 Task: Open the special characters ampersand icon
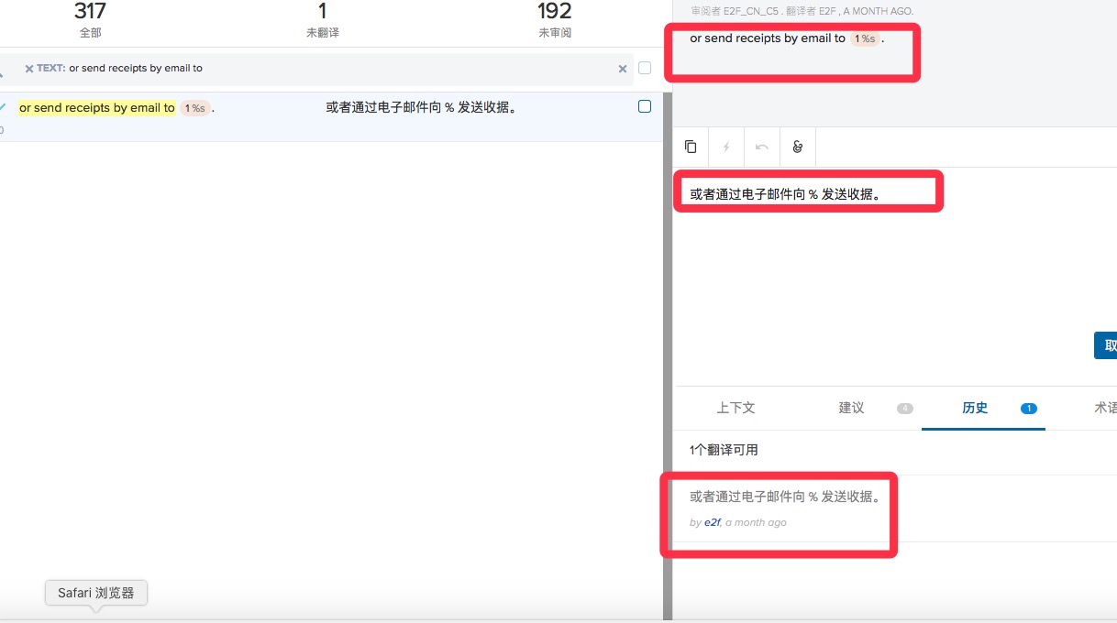coord(797,147)
